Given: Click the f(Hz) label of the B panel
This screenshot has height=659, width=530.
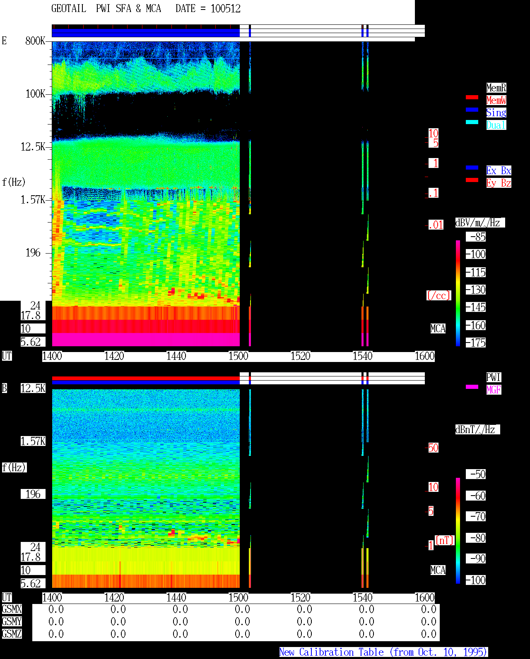Looking at the screenshot, I should point(14,467).
